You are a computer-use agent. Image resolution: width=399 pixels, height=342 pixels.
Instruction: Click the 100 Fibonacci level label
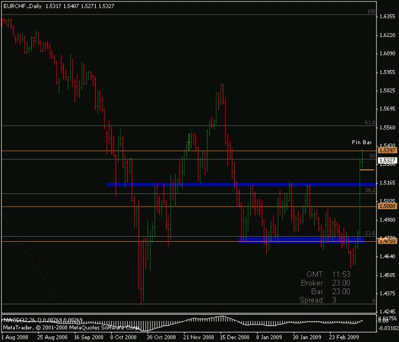coord(372,11)
